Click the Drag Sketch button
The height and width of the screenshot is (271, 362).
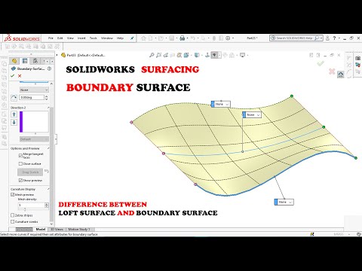(30, 172)
